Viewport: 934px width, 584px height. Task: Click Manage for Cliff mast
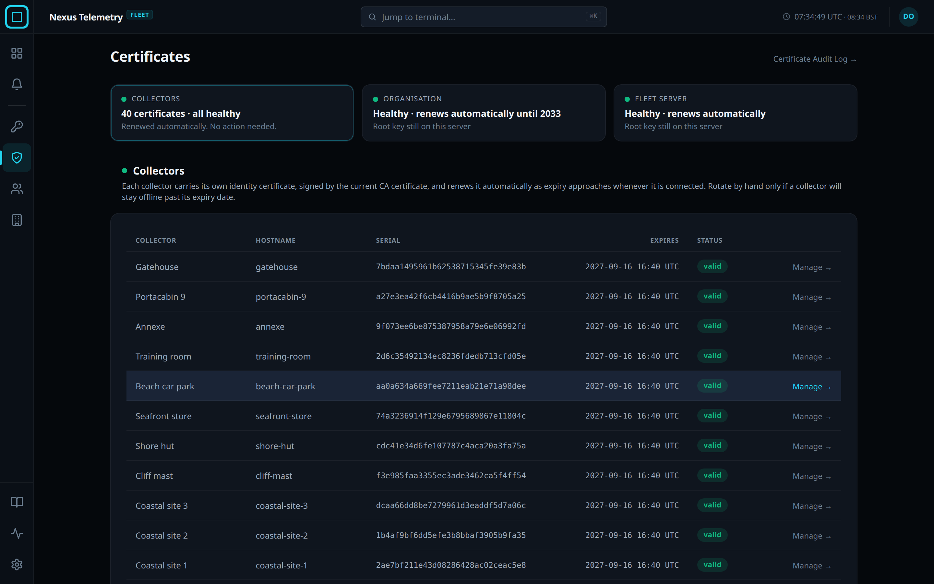pos(812,476)
